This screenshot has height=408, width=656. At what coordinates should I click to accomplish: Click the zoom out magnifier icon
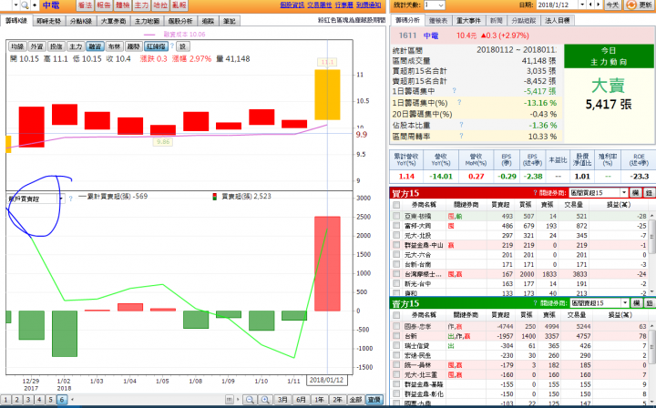(250, 400)
